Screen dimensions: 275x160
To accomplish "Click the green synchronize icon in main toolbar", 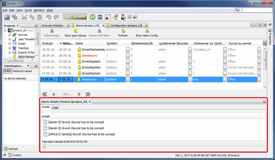I will 92,17.
